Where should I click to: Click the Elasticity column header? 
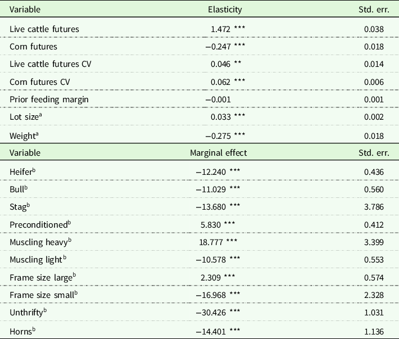225,10
